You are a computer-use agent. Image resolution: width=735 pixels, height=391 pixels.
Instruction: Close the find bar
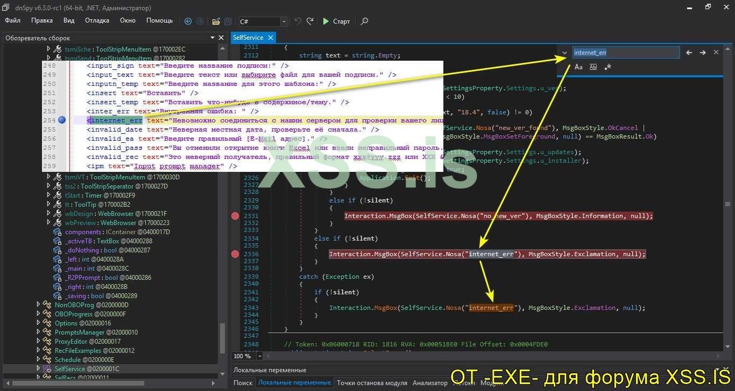coord(716,53)
